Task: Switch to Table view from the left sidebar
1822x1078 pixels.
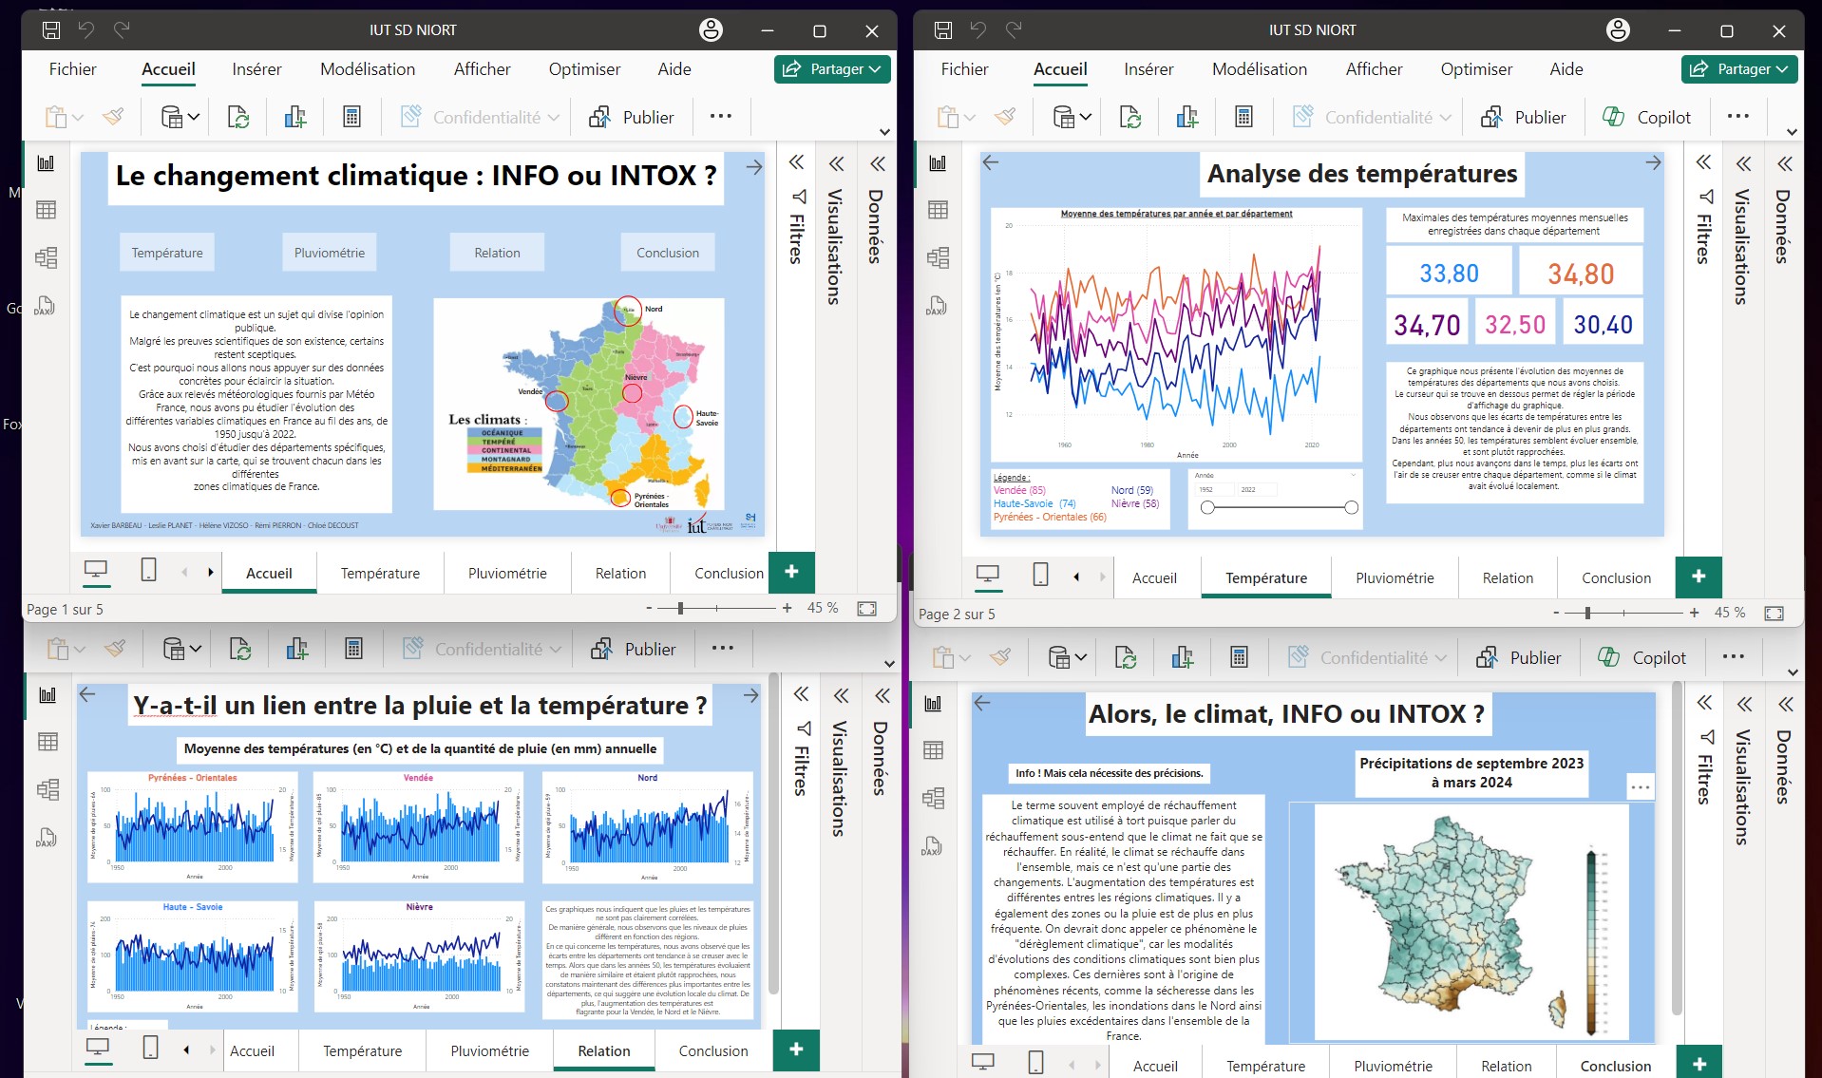Action: [45, 210]
